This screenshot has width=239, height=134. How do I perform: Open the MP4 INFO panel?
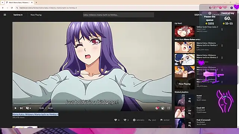[x=139, y=120]
